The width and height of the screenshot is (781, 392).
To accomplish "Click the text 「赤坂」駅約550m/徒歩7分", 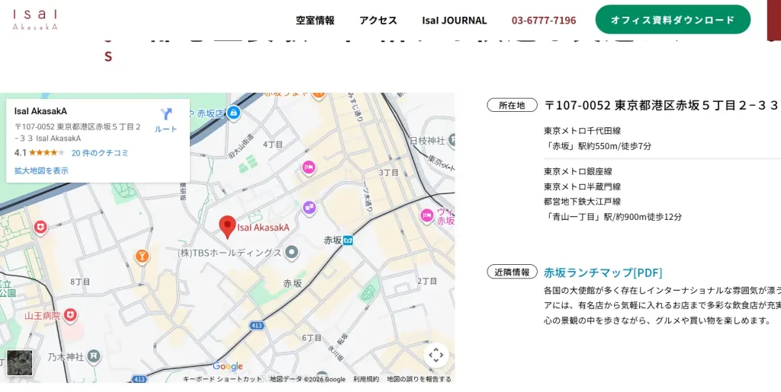I will 598,146.
